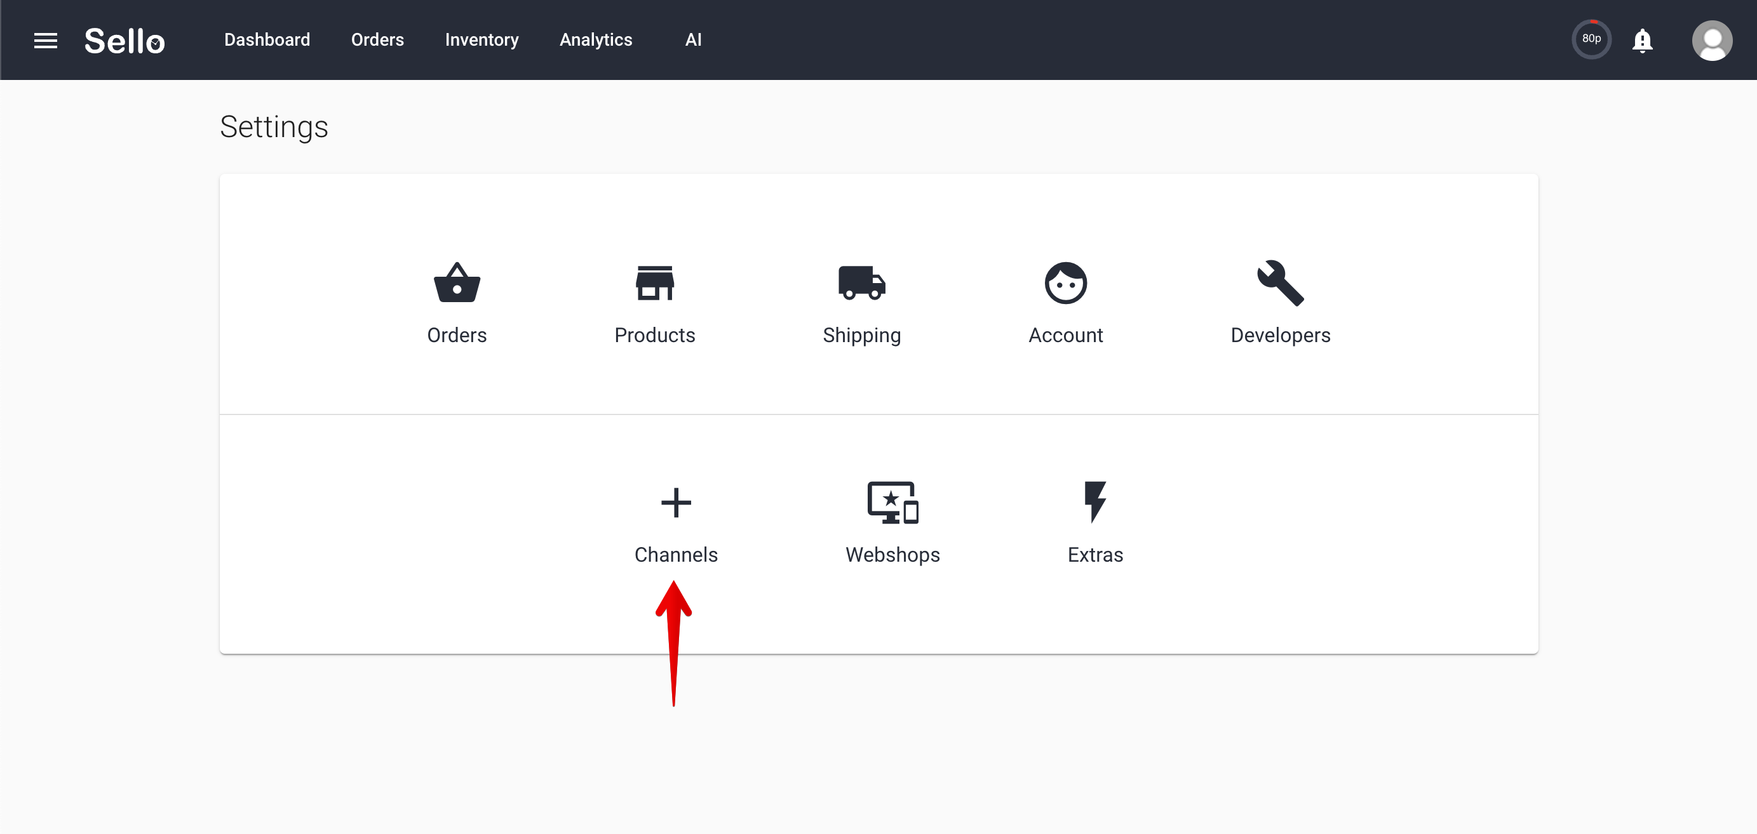Screen dimensions: 1757x834
Task: Click the Settings page heading
Action: (x=274, y=127)
